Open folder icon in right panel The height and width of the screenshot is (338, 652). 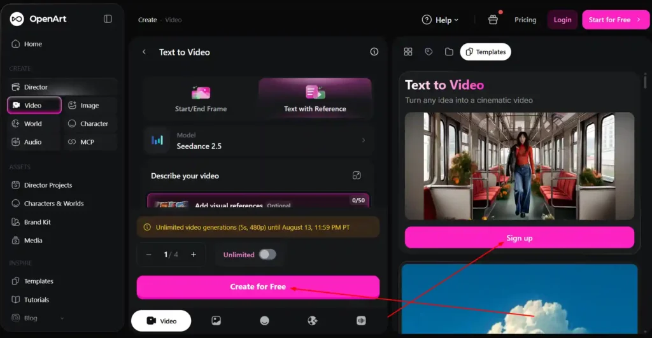pos(449,52)
